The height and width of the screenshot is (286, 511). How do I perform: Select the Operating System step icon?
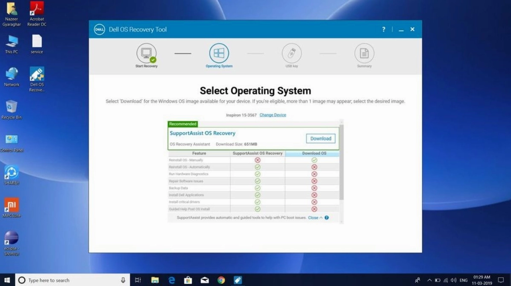(219, 54)
